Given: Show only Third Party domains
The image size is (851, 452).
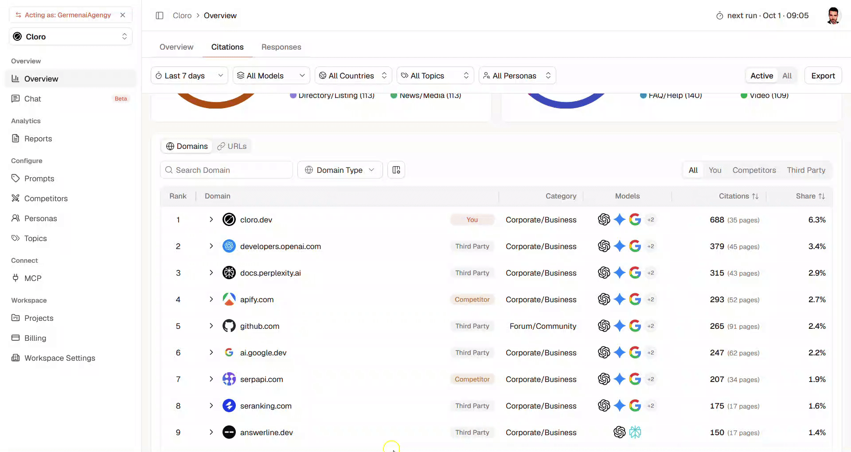Looking at the screenshot, I should pos(806,170).
